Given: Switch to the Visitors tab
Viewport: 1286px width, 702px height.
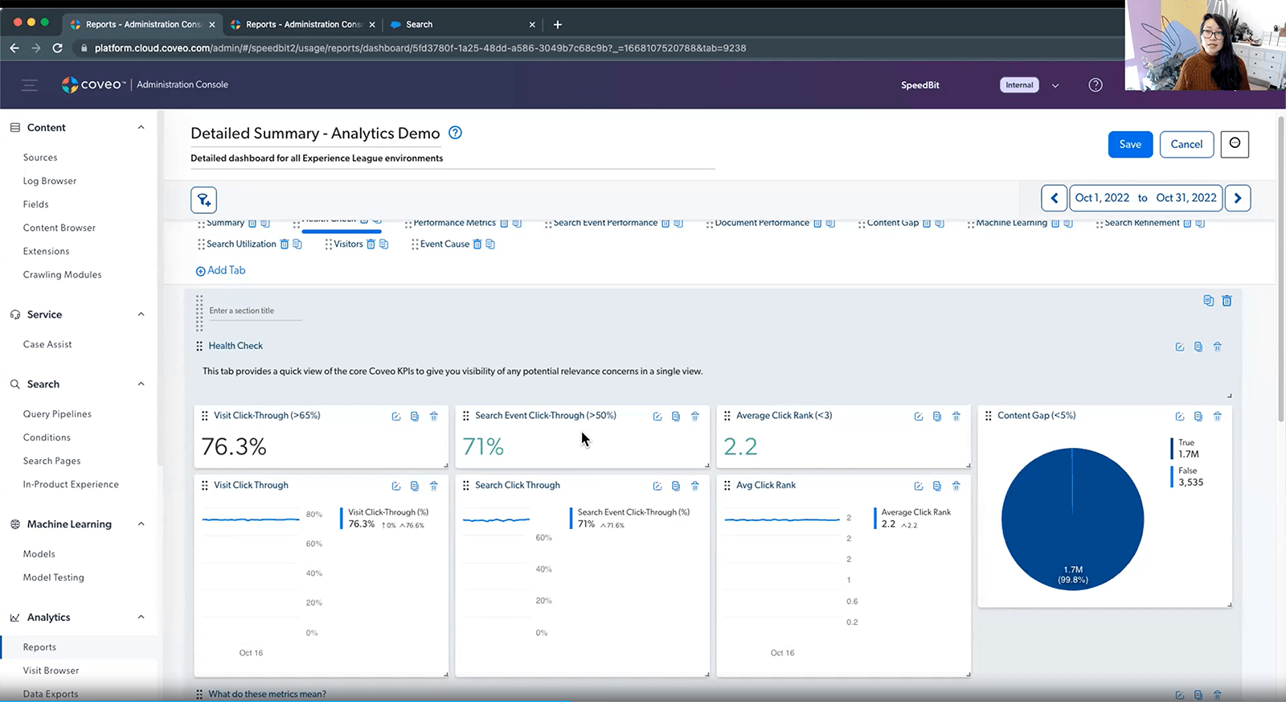Looking at the screenshot, I should 349,244.
